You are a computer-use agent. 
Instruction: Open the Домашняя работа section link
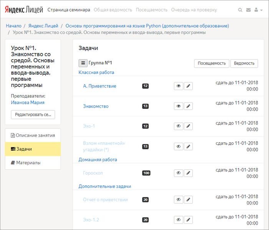pos(98,160)
